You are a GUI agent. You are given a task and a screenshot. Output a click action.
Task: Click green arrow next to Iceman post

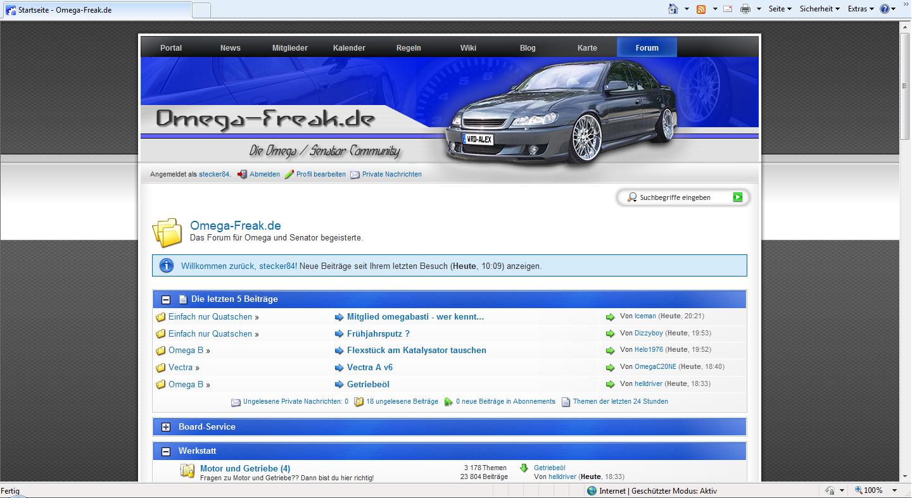tap(610, 317)
